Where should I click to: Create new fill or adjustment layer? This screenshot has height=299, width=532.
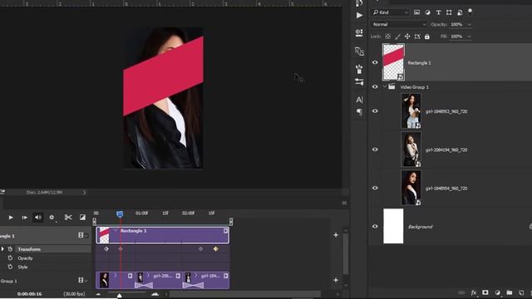tap(497, 292)
